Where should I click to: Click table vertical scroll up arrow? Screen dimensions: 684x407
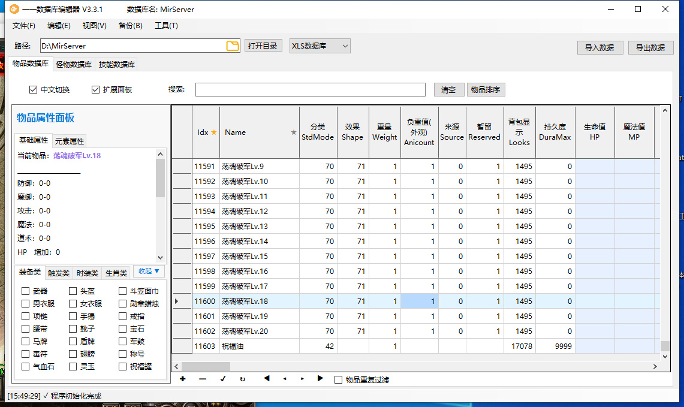(665, 111)
